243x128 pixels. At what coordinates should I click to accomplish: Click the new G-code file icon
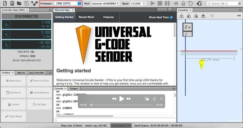click(x=5, y=3)
